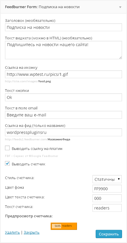Grab the textarea resize handle corner
This screenshot has width=127, height=243.
click(x=121, y=58)
